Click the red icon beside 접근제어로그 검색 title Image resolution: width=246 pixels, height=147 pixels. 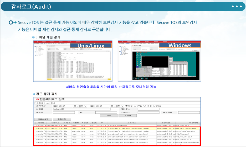[x=38, y=99]
